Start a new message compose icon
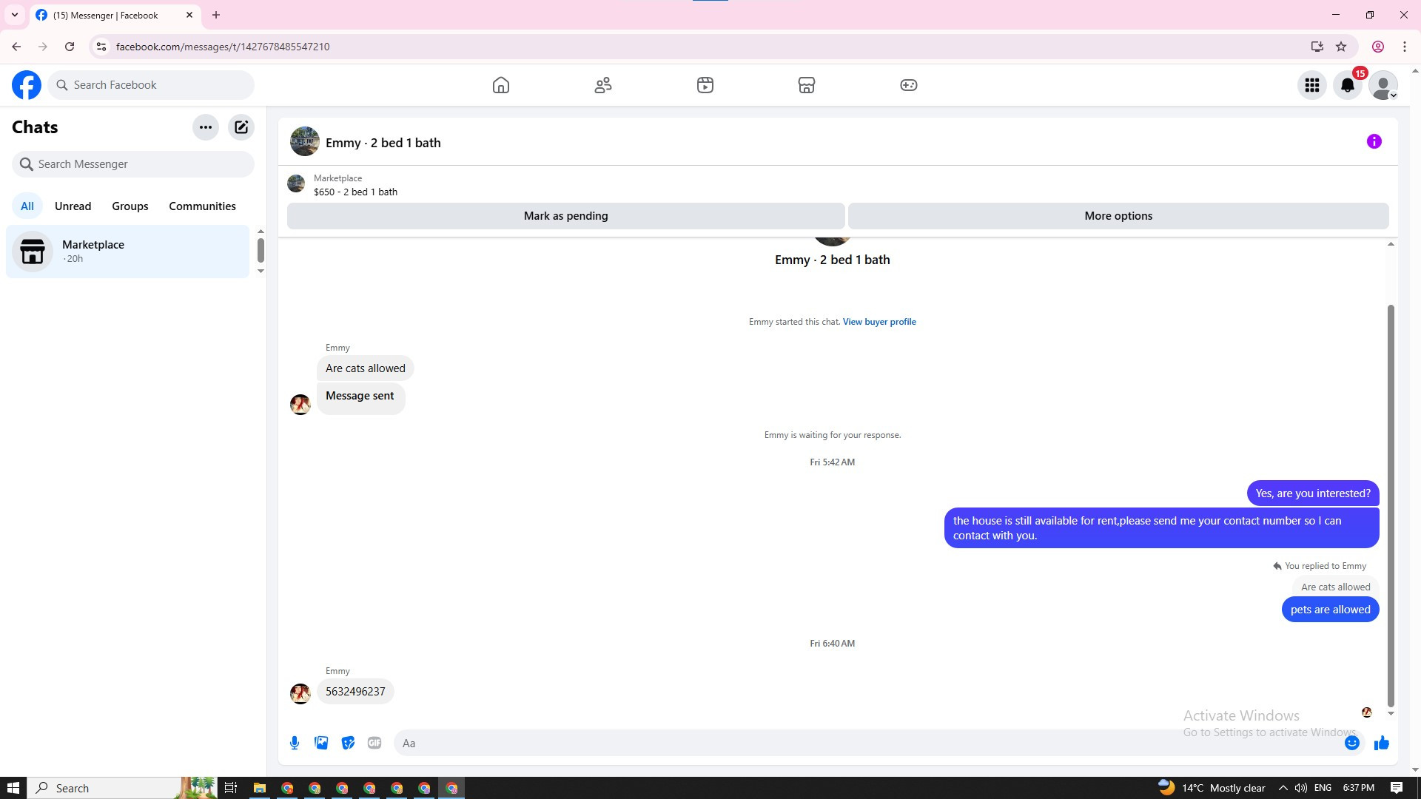Image resolution: width=1421 pixels, height=799 pixels. click(x=241, y=127)
